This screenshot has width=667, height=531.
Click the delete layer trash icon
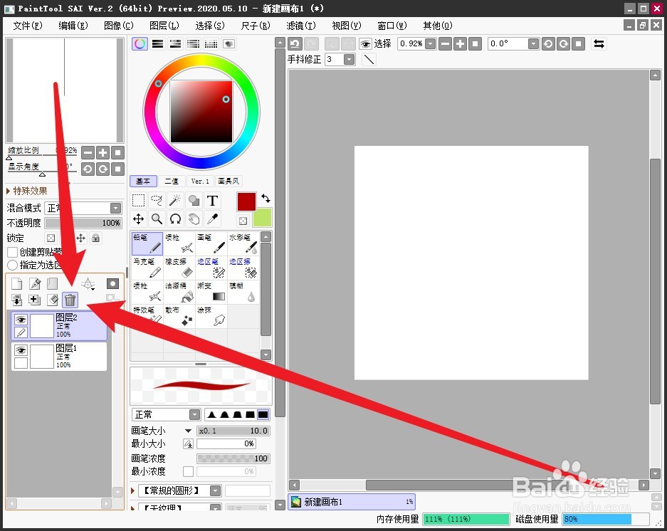pos(70,300)
